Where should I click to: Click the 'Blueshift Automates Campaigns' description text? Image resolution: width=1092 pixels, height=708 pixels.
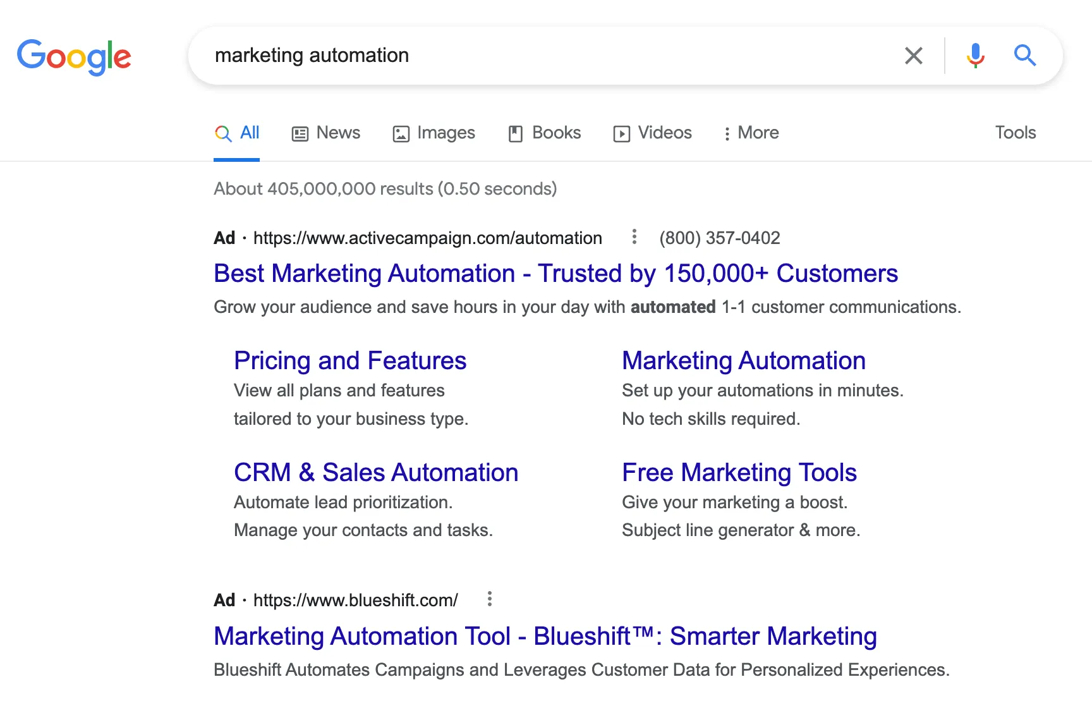click(581, 670)
